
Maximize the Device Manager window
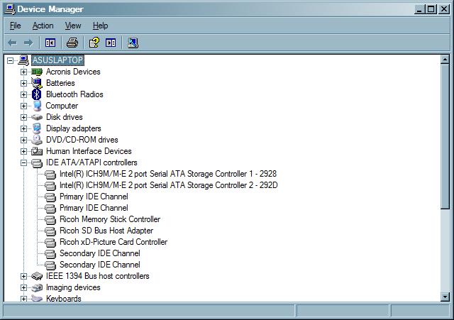pos(431,9)
